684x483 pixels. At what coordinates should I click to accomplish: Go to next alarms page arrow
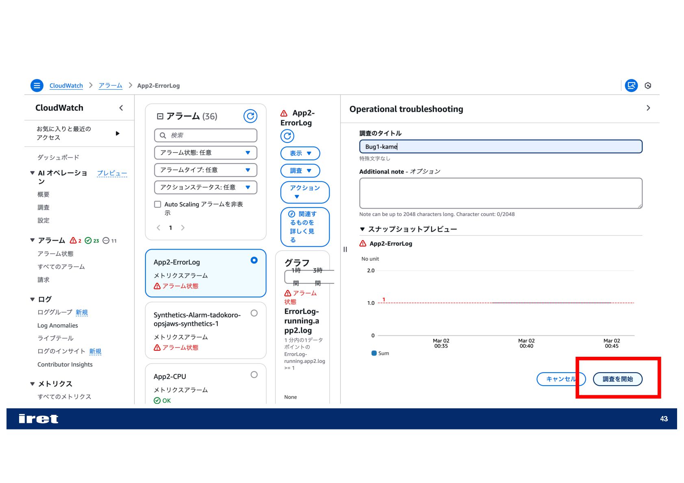pos(183,228)
